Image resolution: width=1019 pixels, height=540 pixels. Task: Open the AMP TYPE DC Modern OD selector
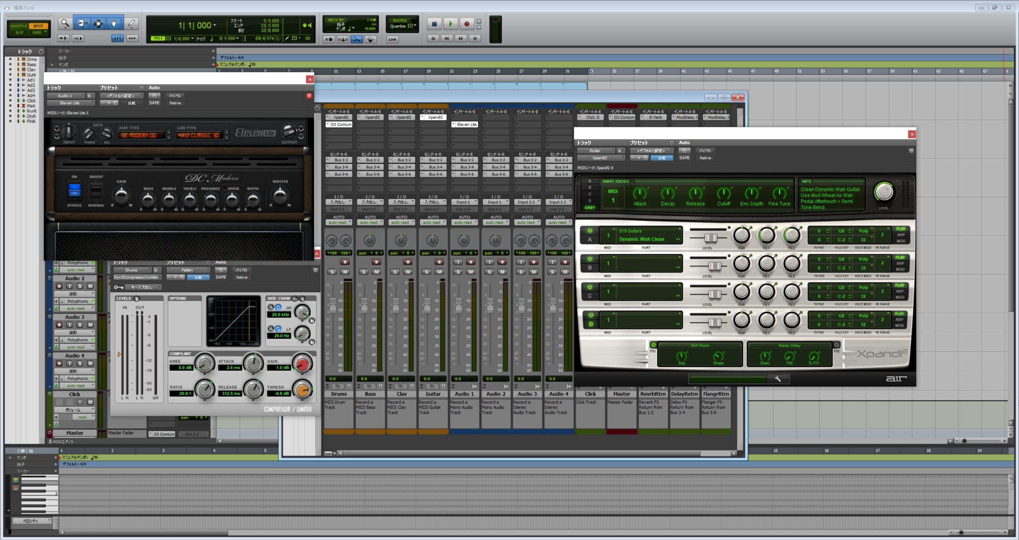(141, 135)
